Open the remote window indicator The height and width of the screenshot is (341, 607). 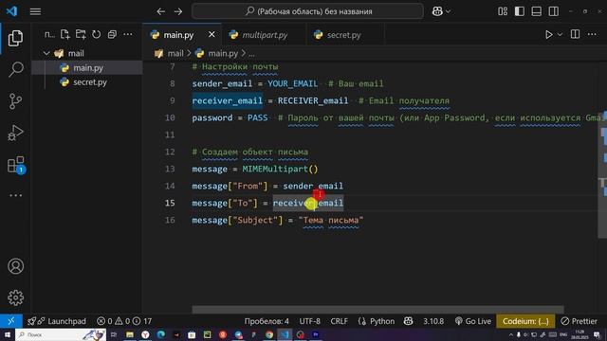(11, 321)
